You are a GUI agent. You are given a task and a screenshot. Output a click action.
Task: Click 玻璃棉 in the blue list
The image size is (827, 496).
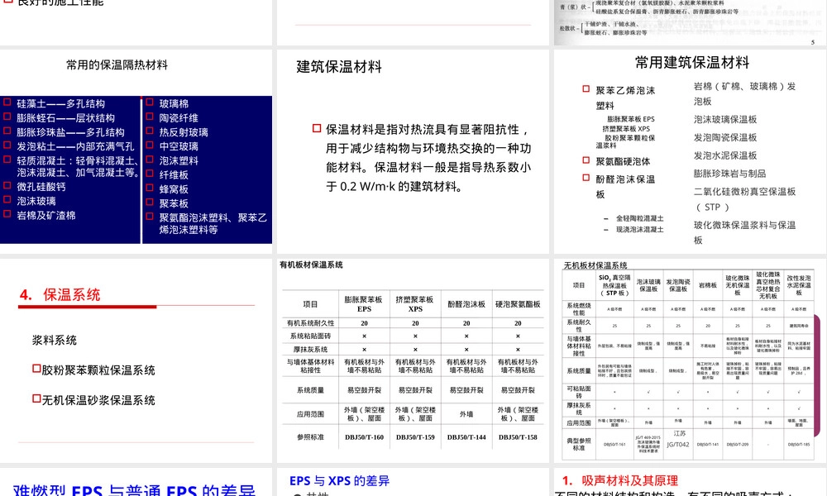click(x=174, y=104)
